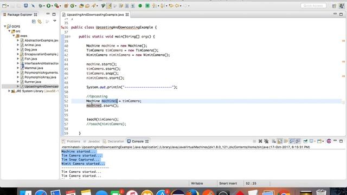The width and height of the screenshot is (347, 195).
Task: Expand the Animal.java tree node
Action: tap(18, 45)
